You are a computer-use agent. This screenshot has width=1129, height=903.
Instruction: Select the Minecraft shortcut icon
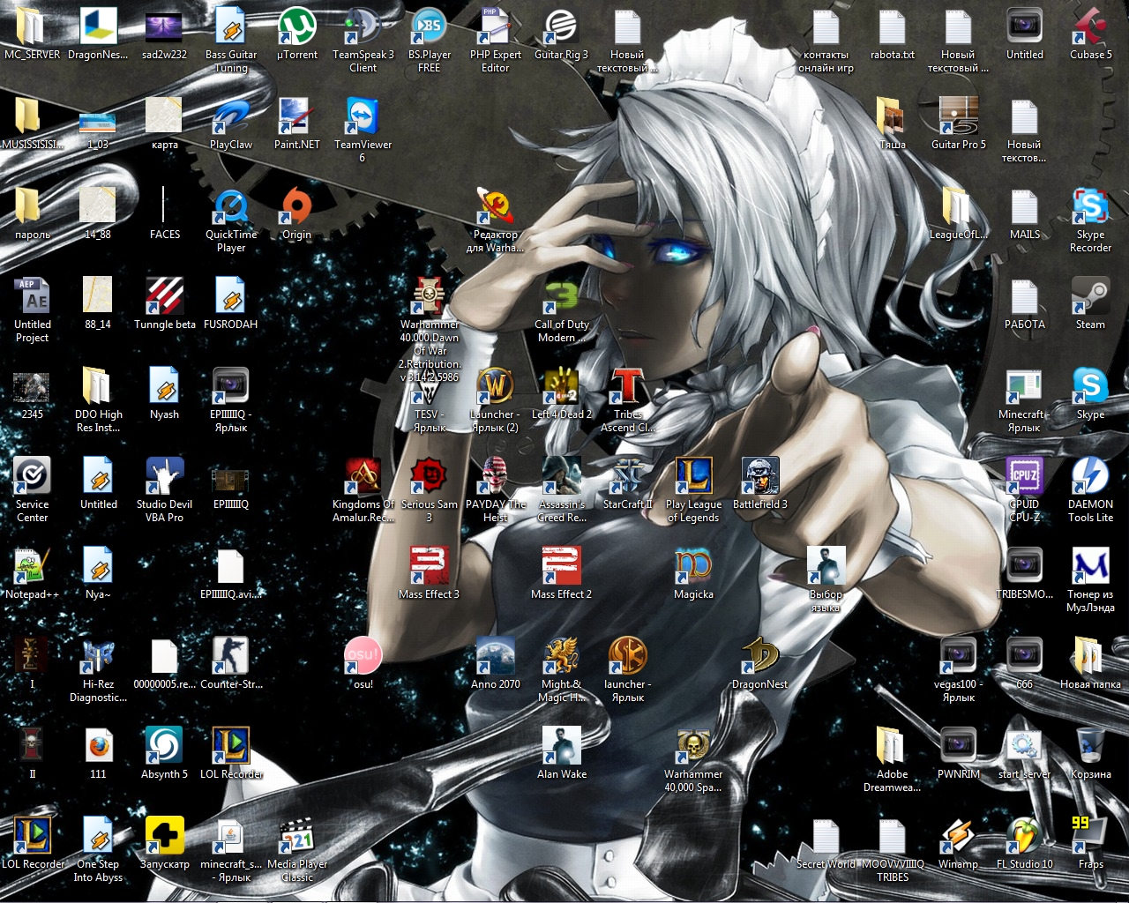pyautogui.click(x=1025, y=386)
